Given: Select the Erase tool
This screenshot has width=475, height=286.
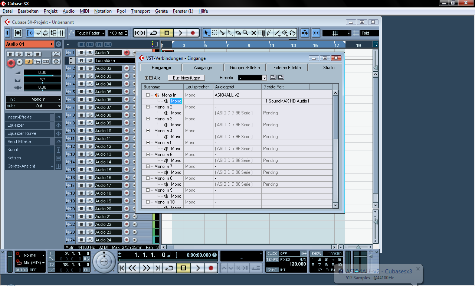Looking at the screenshot, I should [238, 33].
